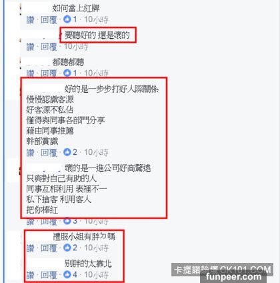Like the 都聽都聽 comment
The image size is (280, 283).
point(31,73)
